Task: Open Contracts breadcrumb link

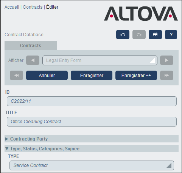Action: tap(33, 7)
